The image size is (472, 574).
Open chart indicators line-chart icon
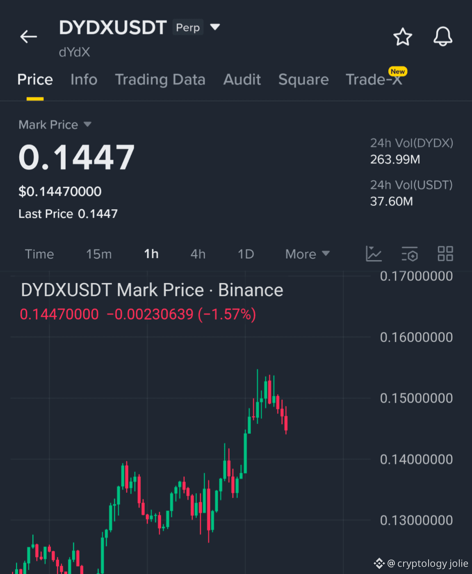(x=374, y=254)
